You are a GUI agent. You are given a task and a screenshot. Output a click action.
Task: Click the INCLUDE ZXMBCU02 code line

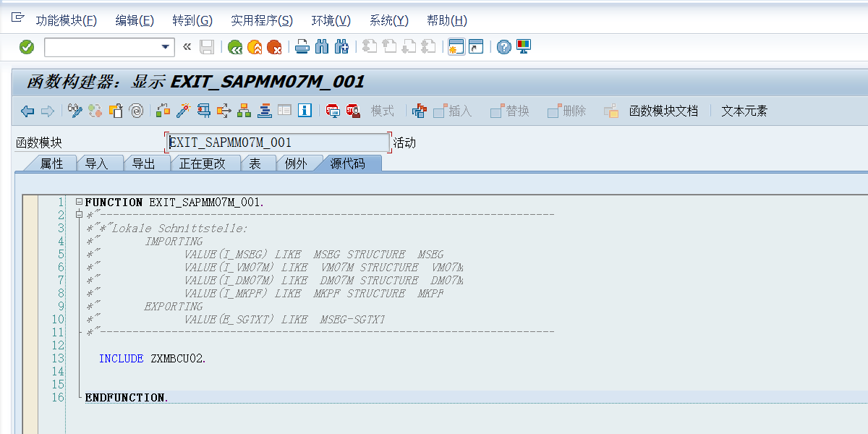153,358
